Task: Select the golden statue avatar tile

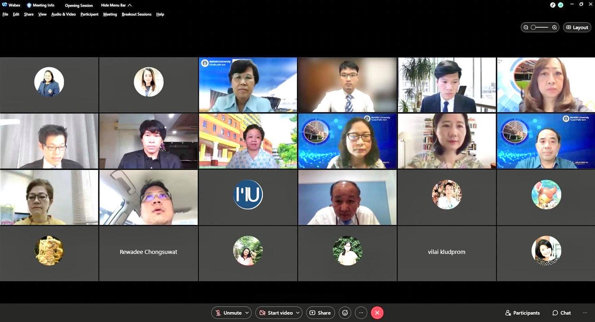Action: pyautogui.click(x=49, y=253)
